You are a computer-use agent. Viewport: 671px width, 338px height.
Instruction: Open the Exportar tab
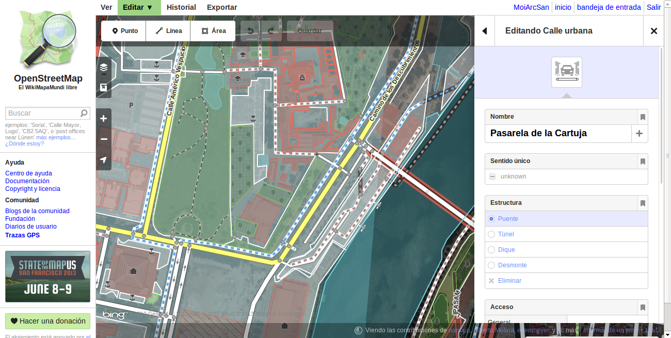point(222,7)
